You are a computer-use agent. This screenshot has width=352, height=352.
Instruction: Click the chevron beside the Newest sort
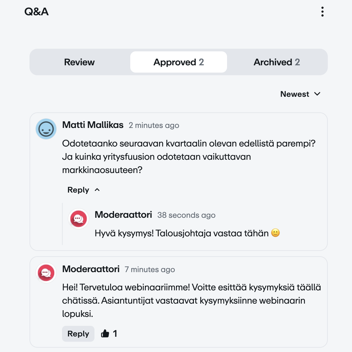pos(317,94)
